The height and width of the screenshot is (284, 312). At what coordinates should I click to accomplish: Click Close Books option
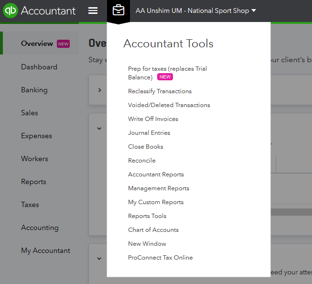tap(145, 147)
